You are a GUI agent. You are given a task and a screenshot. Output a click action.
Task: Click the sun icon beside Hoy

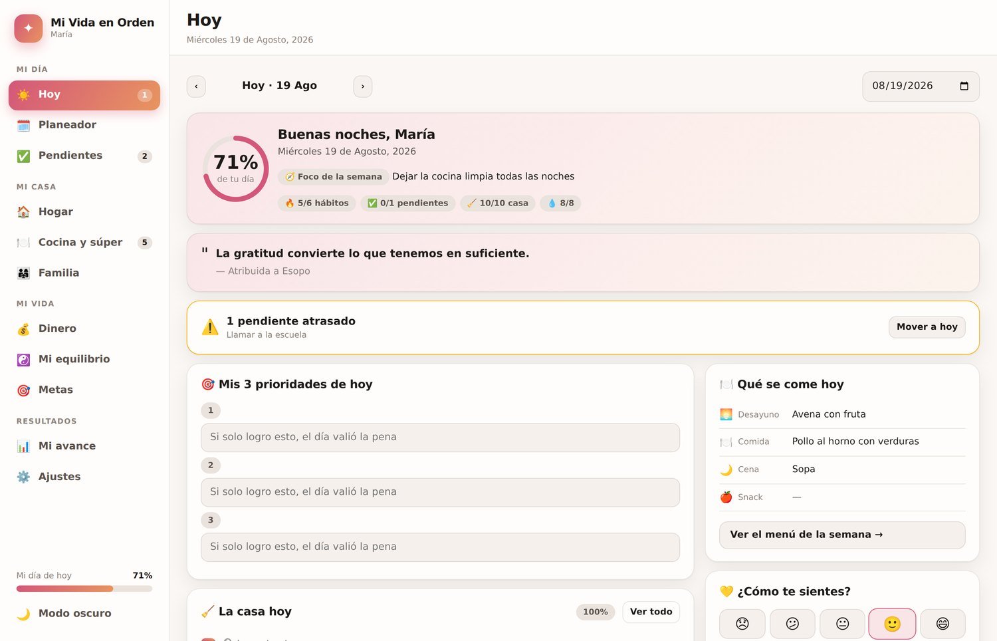point(23,95)
